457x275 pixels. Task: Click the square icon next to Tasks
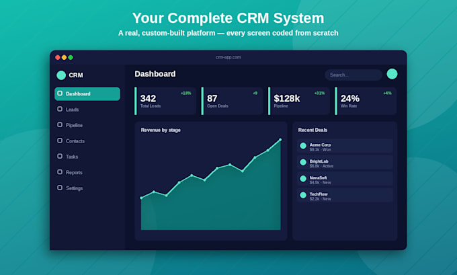[60, 156]
